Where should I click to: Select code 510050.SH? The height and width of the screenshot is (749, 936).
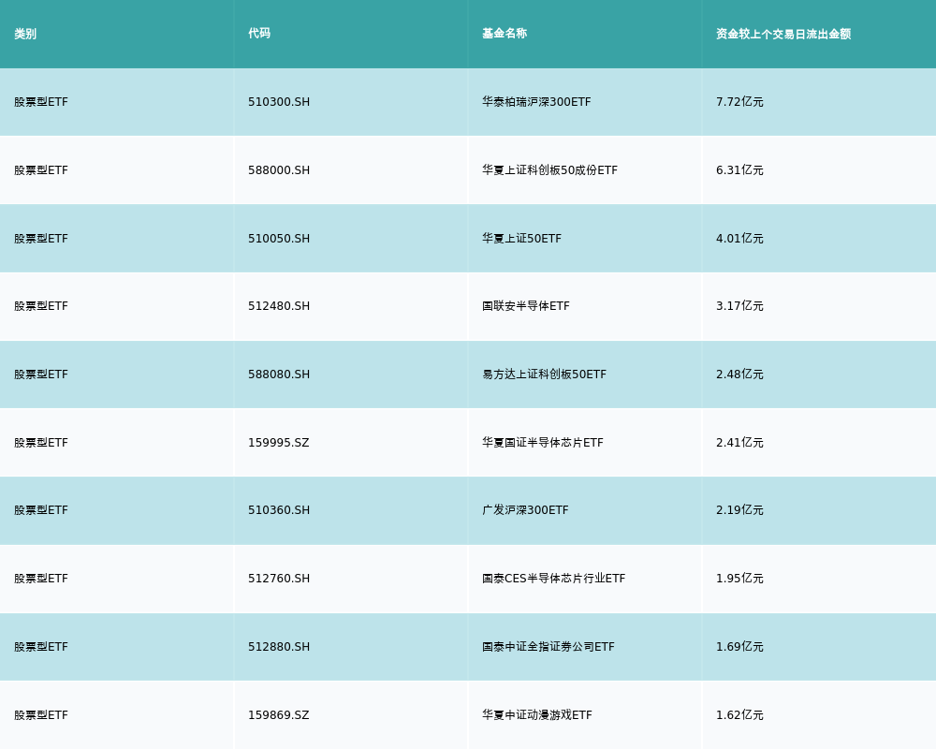279,239
